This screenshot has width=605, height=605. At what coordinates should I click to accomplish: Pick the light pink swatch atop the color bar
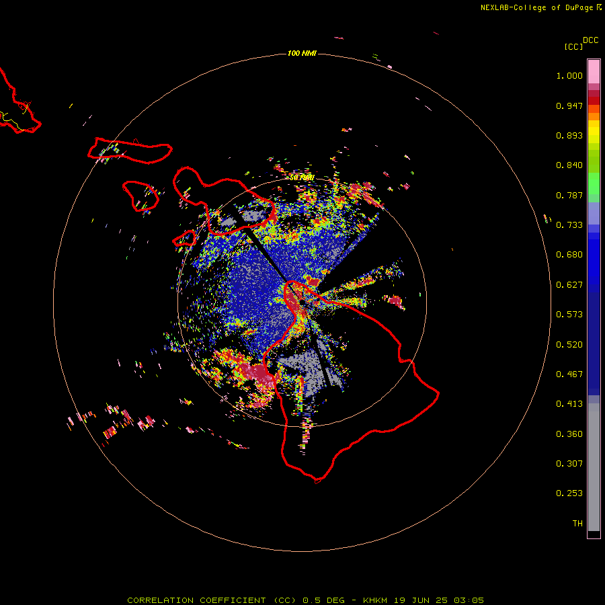pyautogui.click(x=594, y=71)
